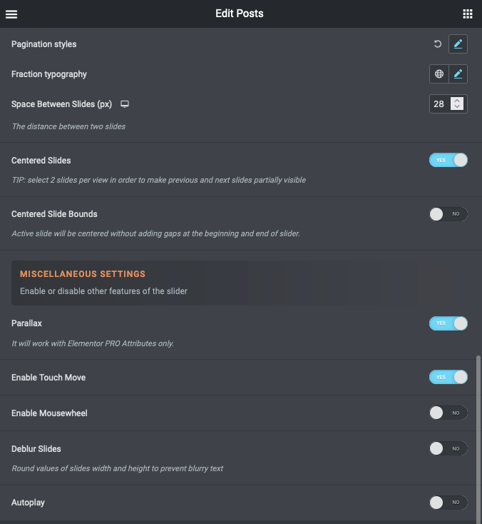Enable Deblur Slides
This screenshot has height=524, width=482.
[448, 448]
